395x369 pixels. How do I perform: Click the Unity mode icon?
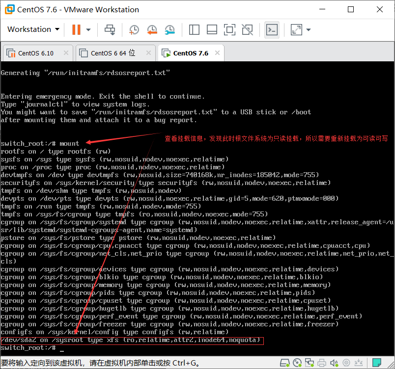pyautogui.click(x=248, y=29)
